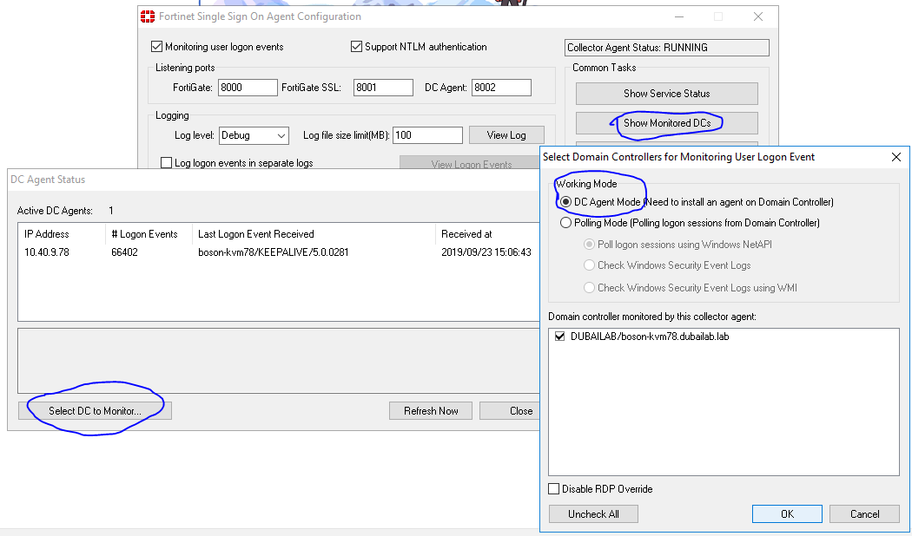Click Select DC to Monitor button
Image resolution: width=912 pixels, height=536 pixels.
[x=95, y=410]
